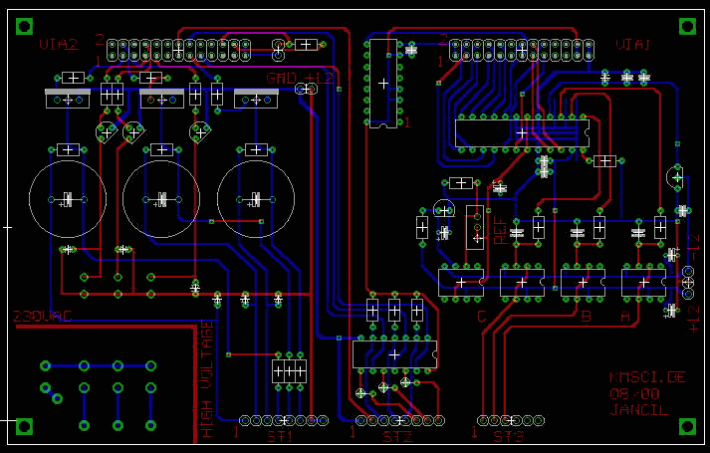This screenshot has width=710, height=453.
Task: Select the green mounting hole beside VIA1 label
Action: tap(687, 26)
